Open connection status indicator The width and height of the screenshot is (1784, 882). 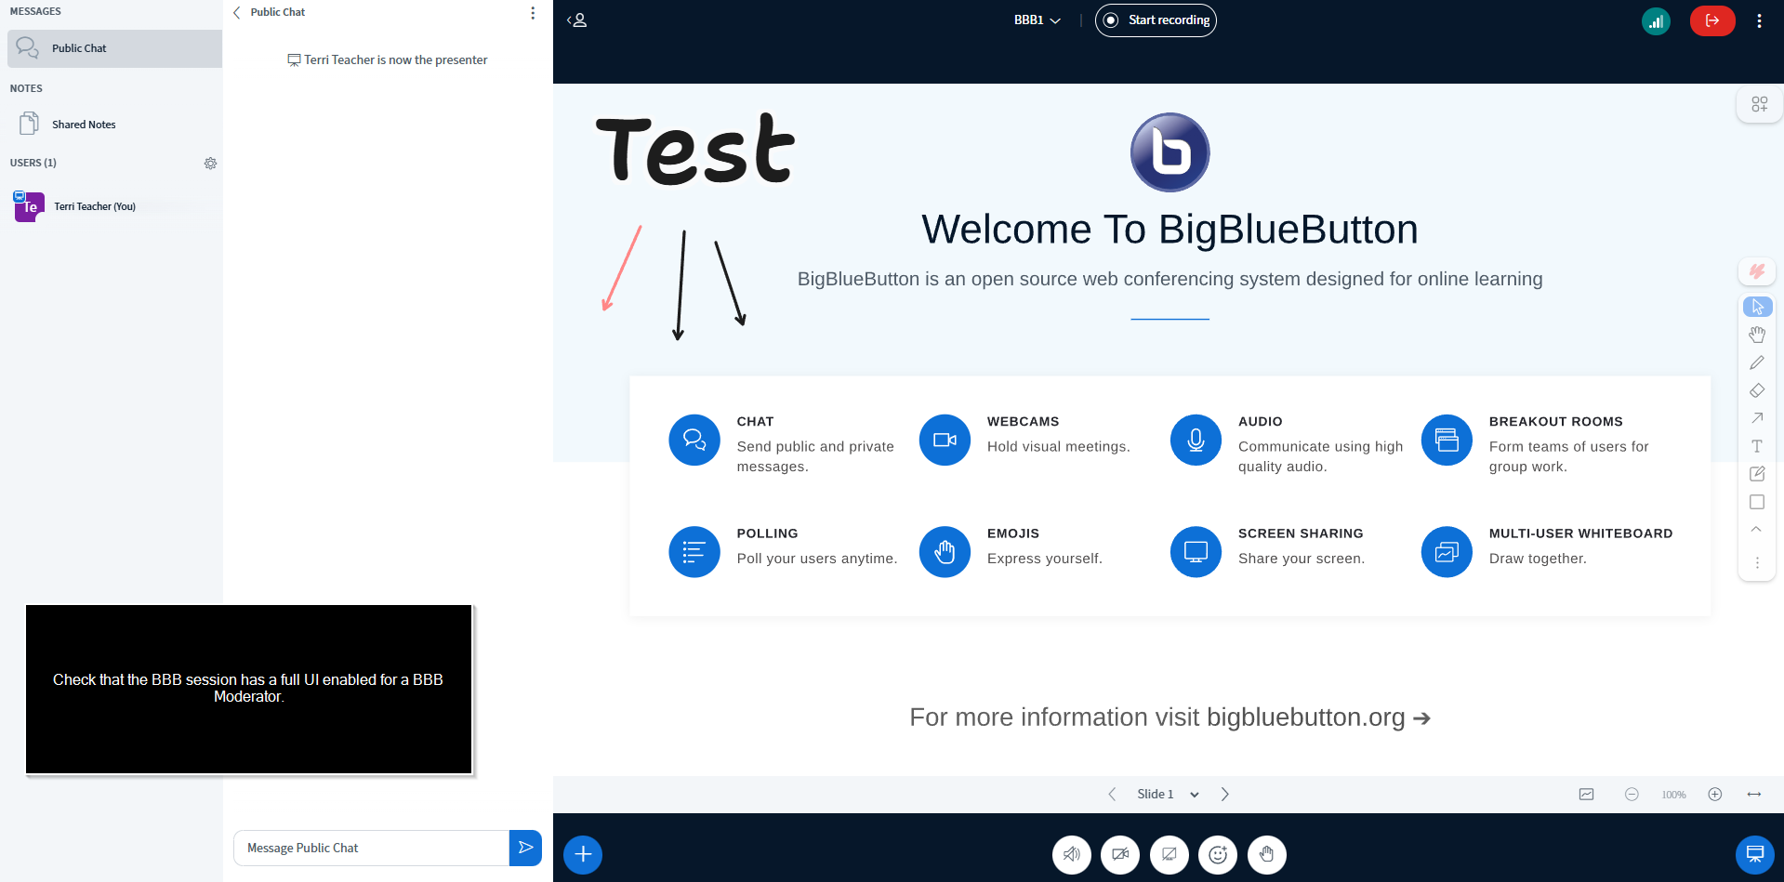pyautogui.click(x=1656, y=20)
